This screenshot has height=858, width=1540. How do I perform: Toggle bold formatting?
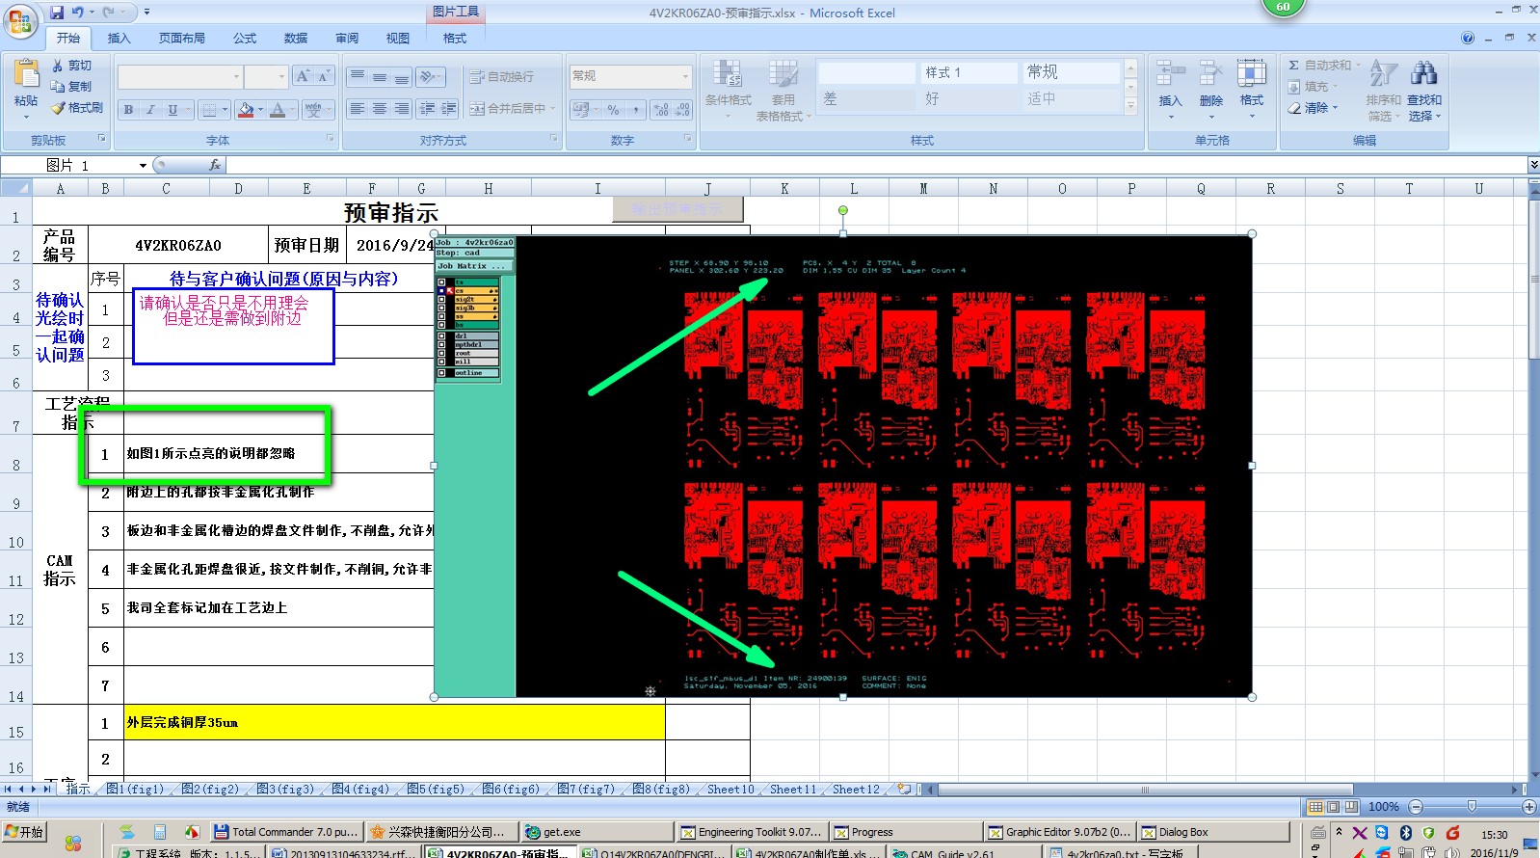[x=128, y=110]
